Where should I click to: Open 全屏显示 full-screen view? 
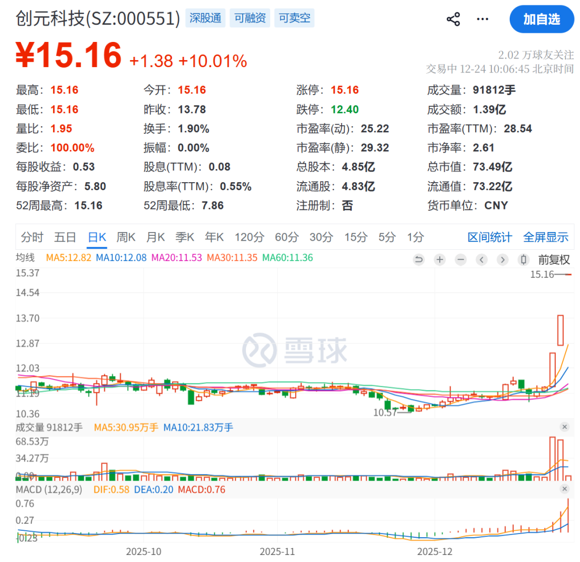546,236
